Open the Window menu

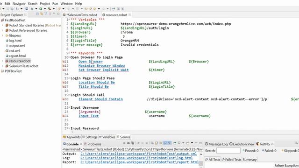pos(66,4)
